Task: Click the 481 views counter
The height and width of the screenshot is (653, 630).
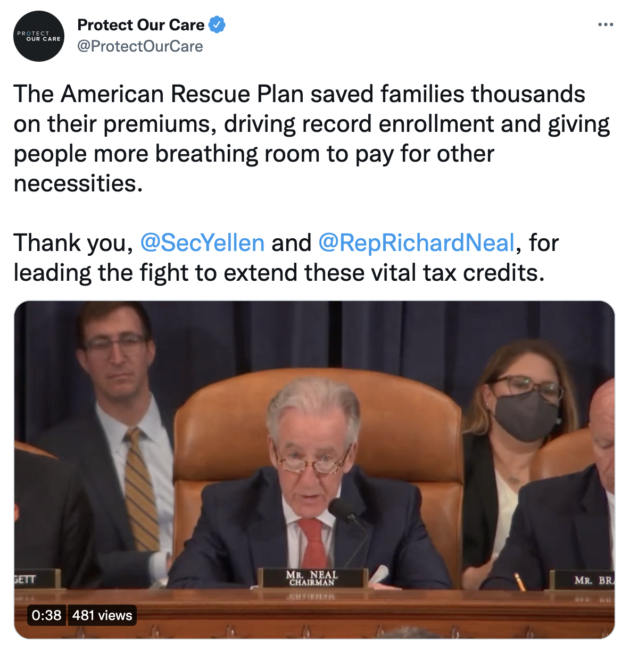Action: click(x=102, y=615)
